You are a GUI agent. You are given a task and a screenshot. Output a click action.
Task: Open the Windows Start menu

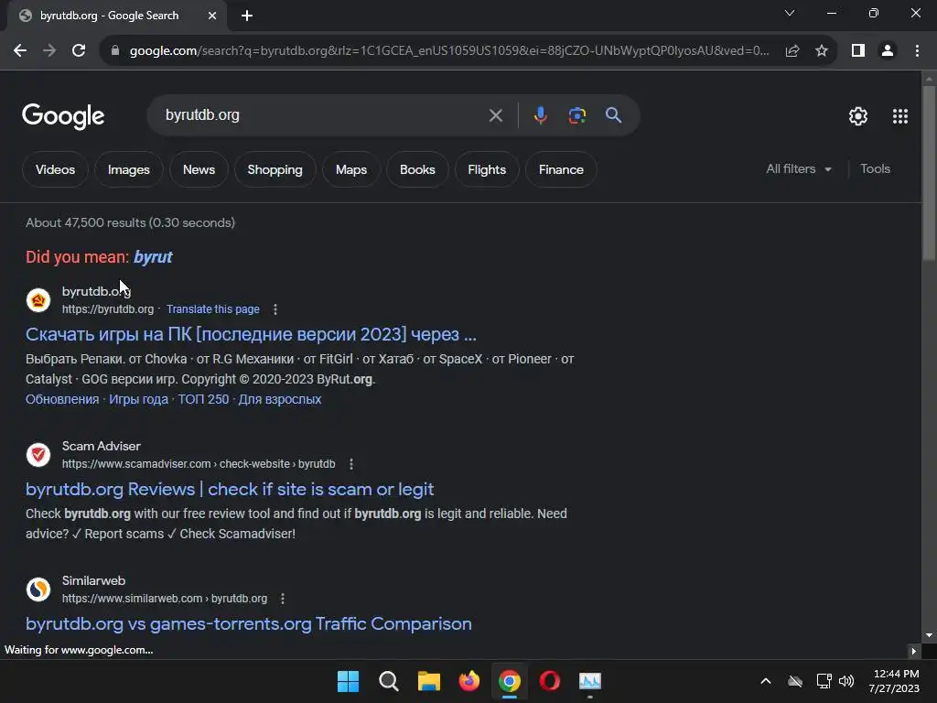click(x=348, y=681)
